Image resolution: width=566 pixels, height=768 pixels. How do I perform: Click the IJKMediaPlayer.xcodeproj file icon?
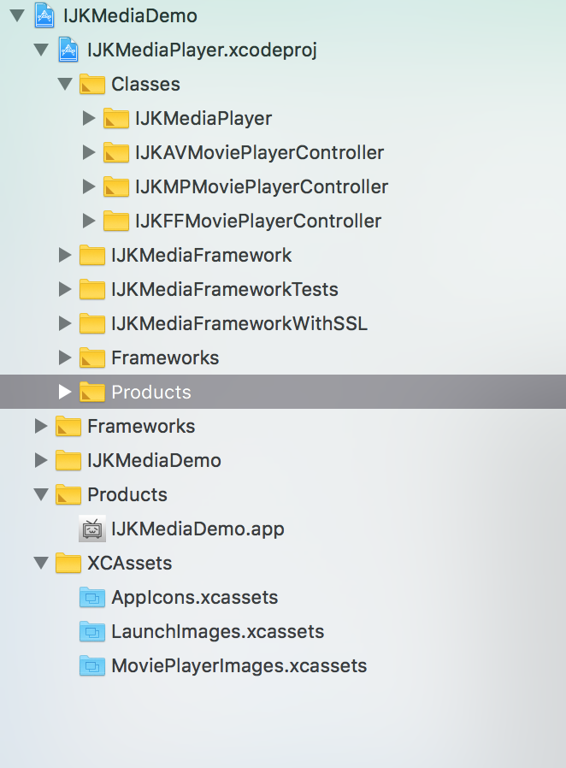pyautogui.click(x=68, y=50)
